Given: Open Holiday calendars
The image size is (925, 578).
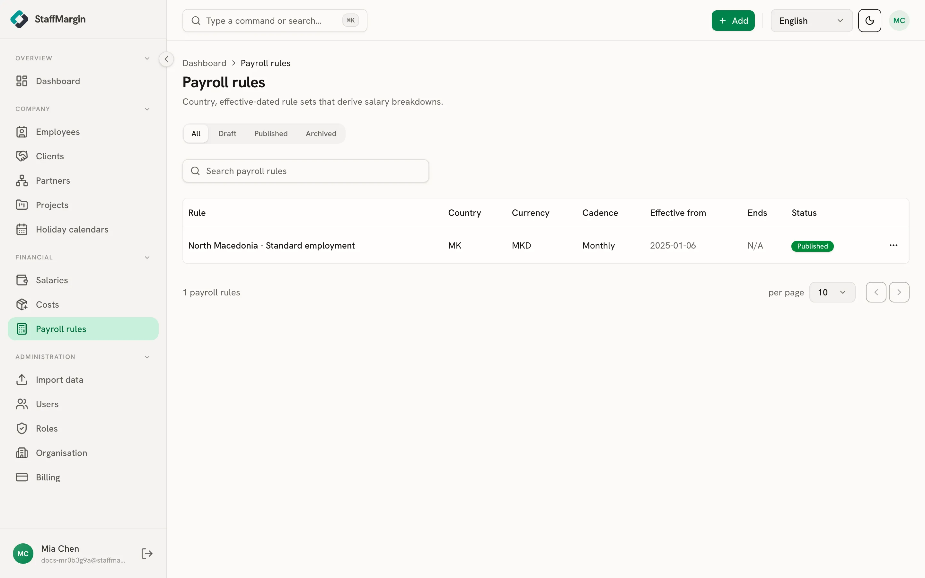Looking at the screenshot, I should coord(83,230).
